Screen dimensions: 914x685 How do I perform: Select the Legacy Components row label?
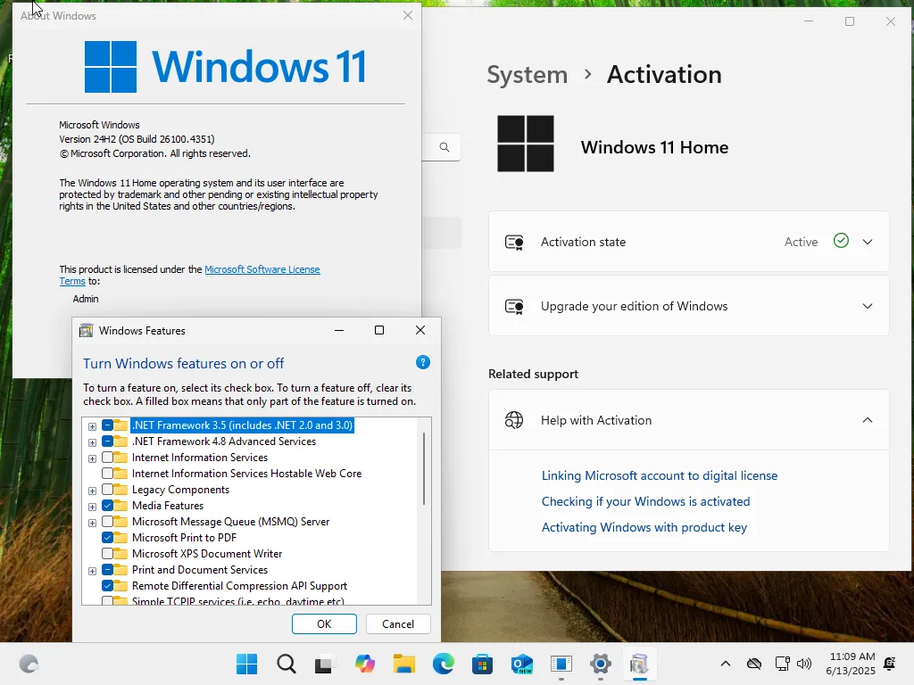tap(180, 490)
